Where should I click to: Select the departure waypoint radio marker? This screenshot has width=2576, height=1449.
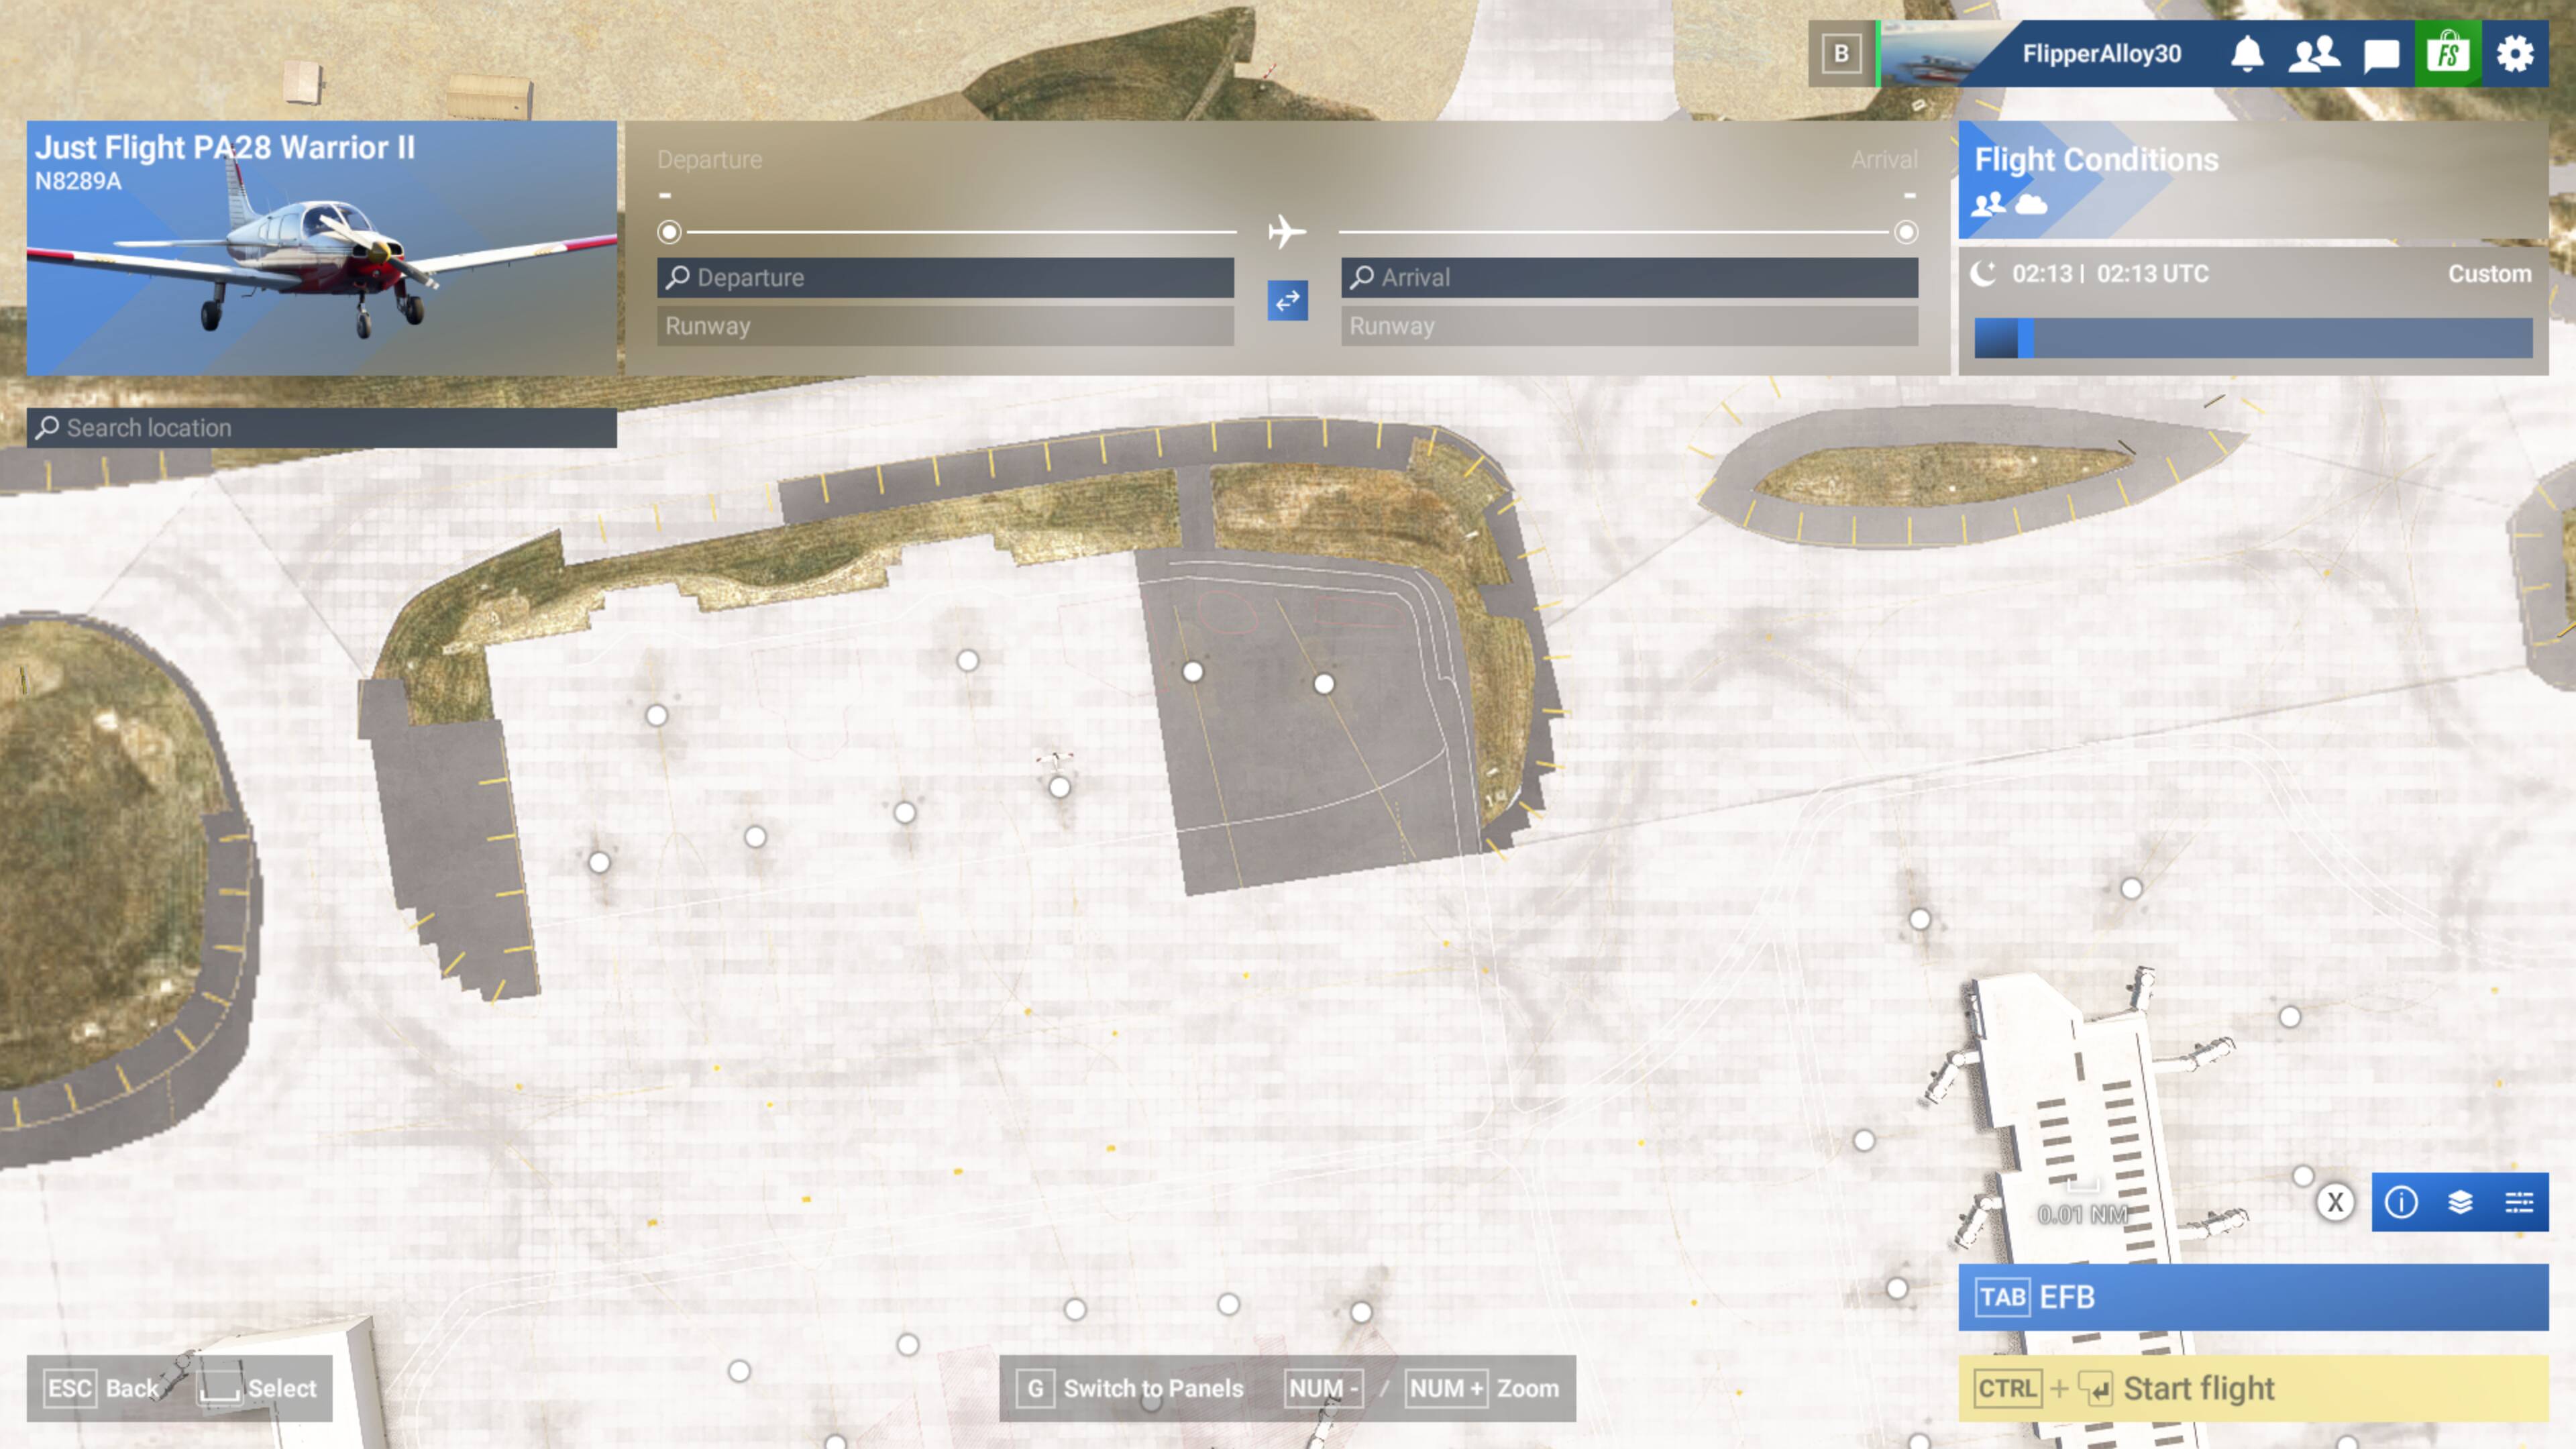[x=669, y=232]
